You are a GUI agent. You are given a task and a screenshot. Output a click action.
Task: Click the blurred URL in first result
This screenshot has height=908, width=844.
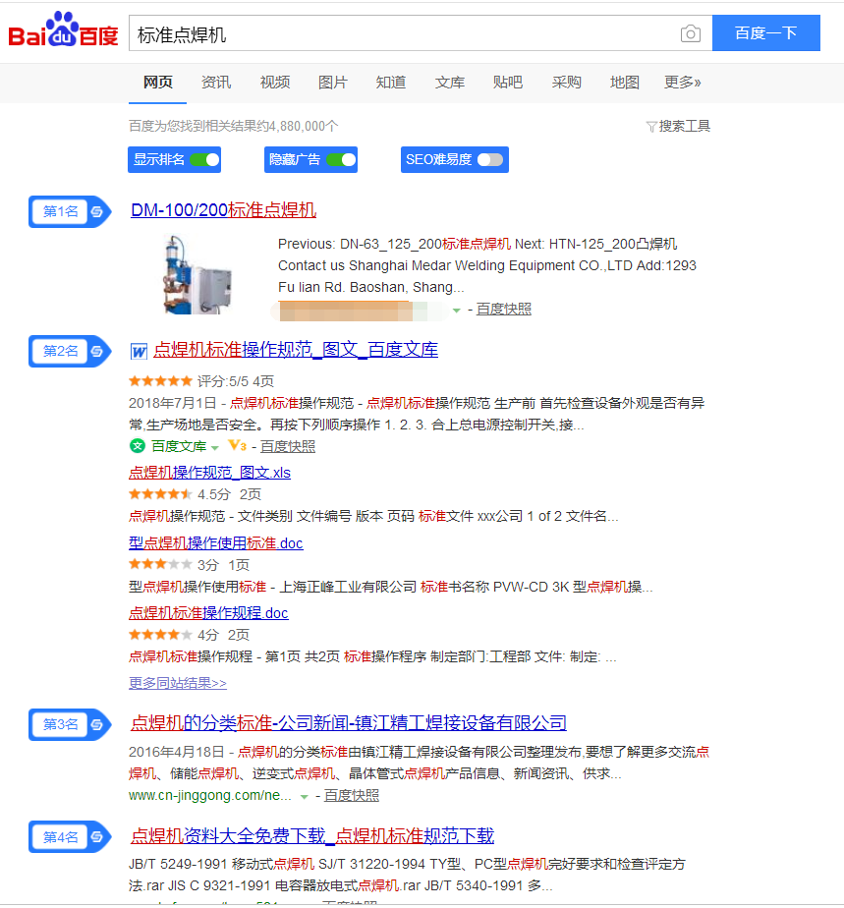pyautogui.click(x=359, y=311)
